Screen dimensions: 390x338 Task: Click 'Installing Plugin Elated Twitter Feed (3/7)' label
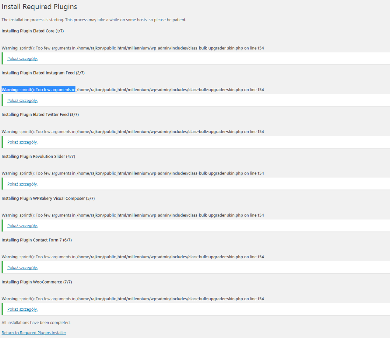point(40,114)
